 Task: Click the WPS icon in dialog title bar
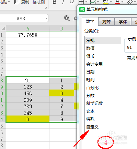coord(82,10)
